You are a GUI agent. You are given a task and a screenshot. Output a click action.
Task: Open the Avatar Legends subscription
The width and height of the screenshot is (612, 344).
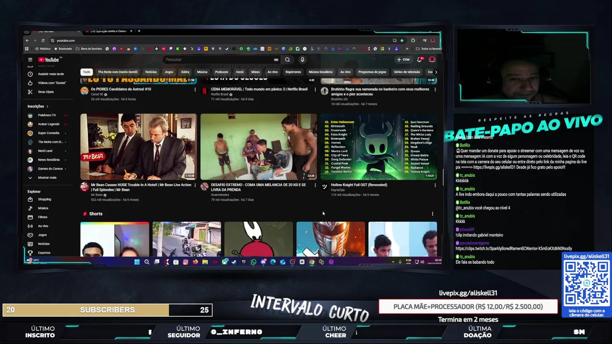click(47, 124)
